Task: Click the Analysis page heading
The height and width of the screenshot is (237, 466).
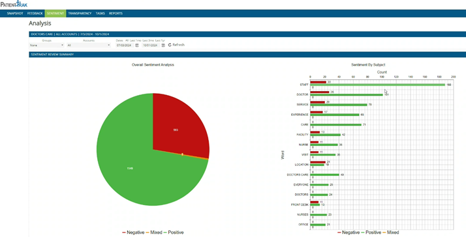Action: pyautogui.click(x=40, y=23)
